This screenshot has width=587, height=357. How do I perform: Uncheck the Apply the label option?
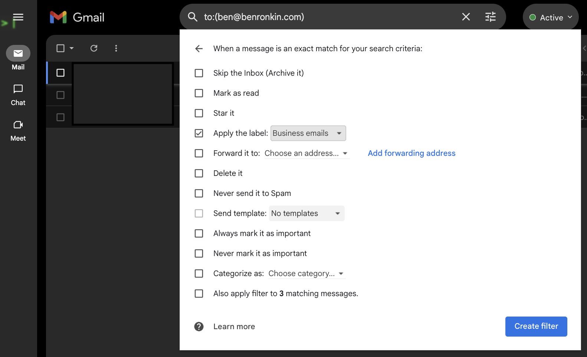coord(199,133)
